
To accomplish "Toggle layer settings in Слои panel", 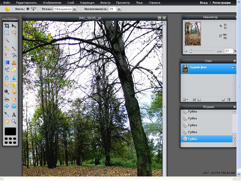I will pos(185,100).
